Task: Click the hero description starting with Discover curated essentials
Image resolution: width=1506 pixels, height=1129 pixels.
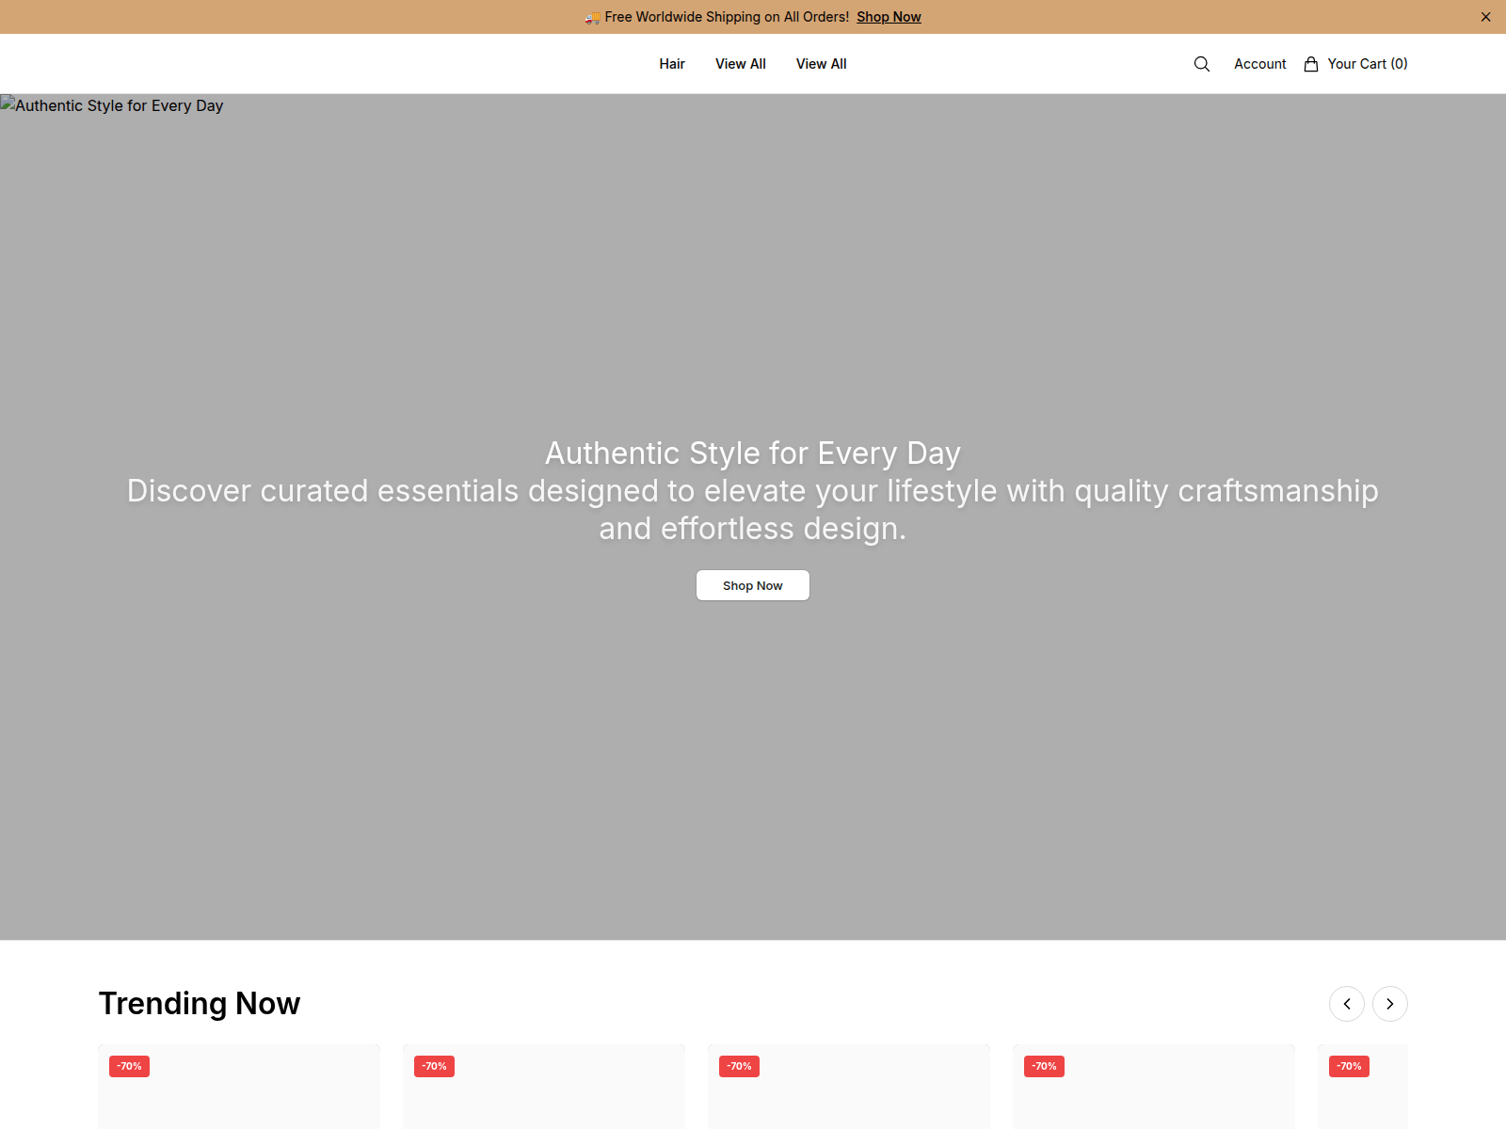Action: pos(753,509)
